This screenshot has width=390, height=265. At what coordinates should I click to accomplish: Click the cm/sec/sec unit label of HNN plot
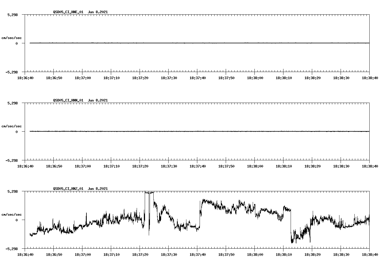11,126
